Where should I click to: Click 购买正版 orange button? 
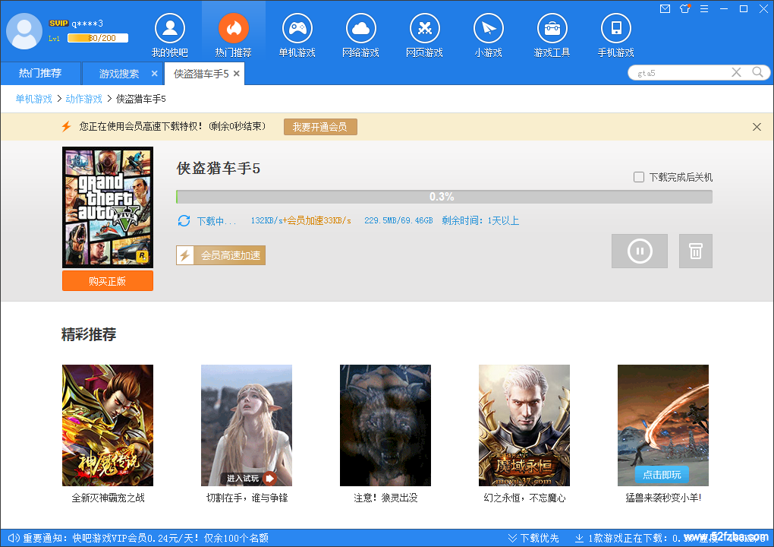pyautogui.click(x=108, y=281)
